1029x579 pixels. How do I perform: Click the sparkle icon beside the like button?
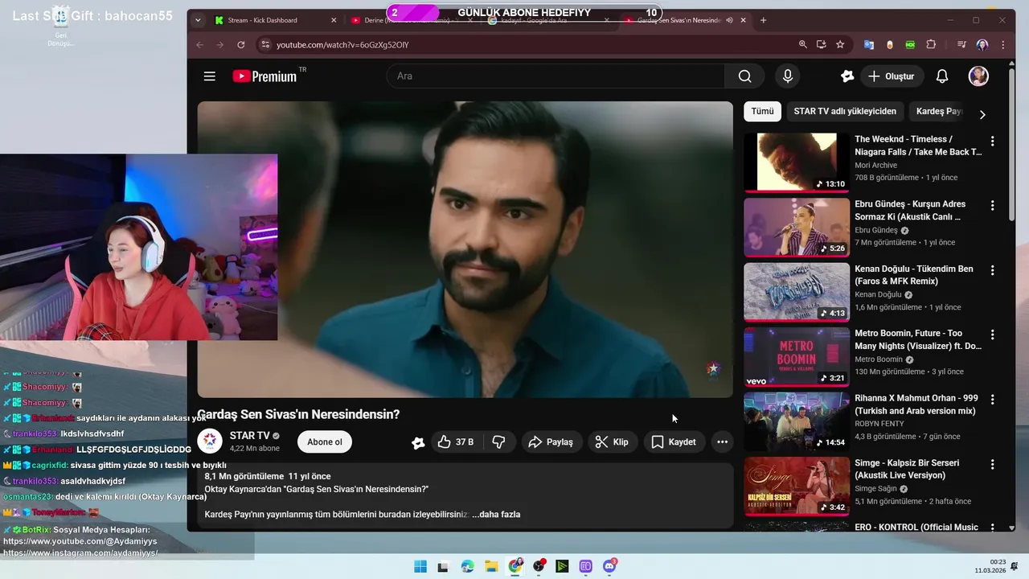(418, 442)
